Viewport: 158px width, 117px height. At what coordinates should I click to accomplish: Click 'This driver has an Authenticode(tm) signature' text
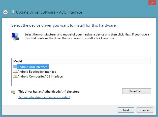(49, 92)
